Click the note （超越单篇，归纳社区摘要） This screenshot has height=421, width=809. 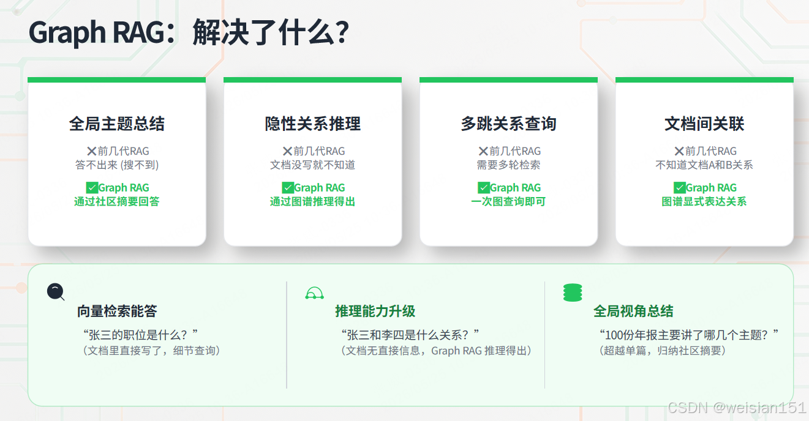click(662, 351)
